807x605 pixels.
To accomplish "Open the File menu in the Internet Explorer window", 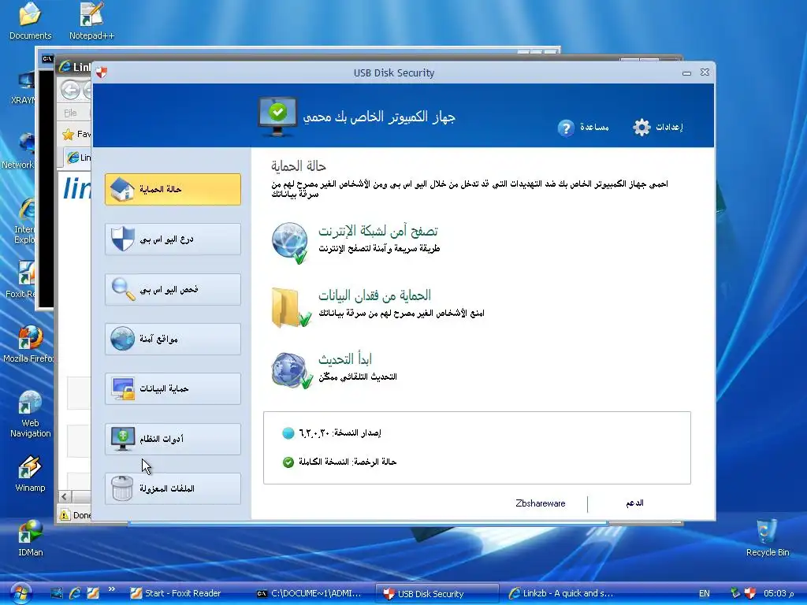I will point(70,113).
